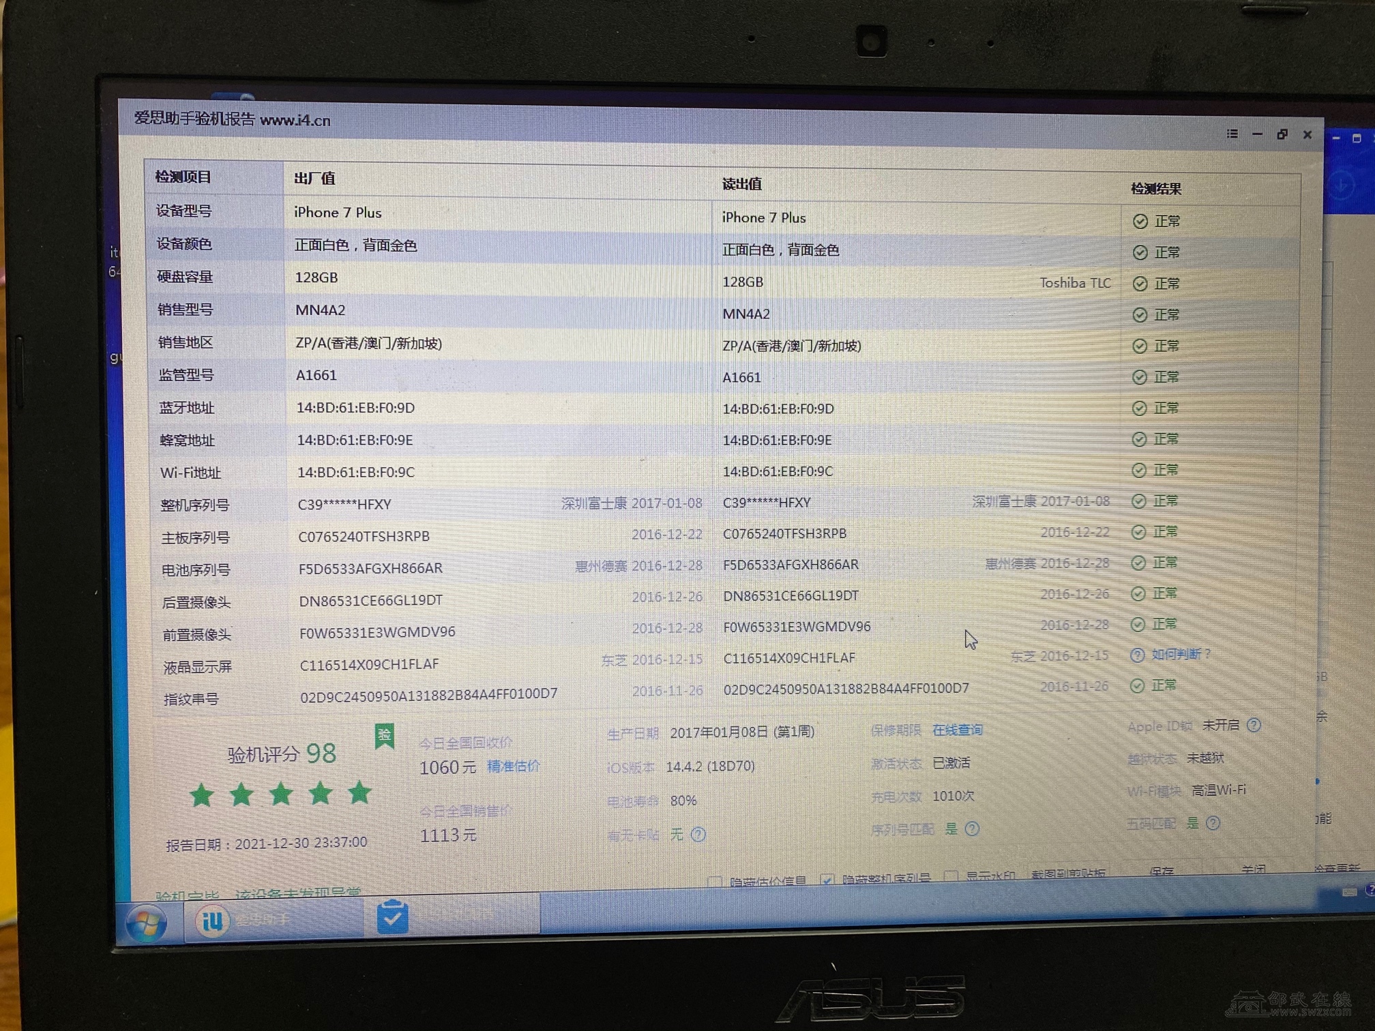Click the question icon beside 如何判断
Viewport: 1375px width, 1031px height.
[1137, 655]
